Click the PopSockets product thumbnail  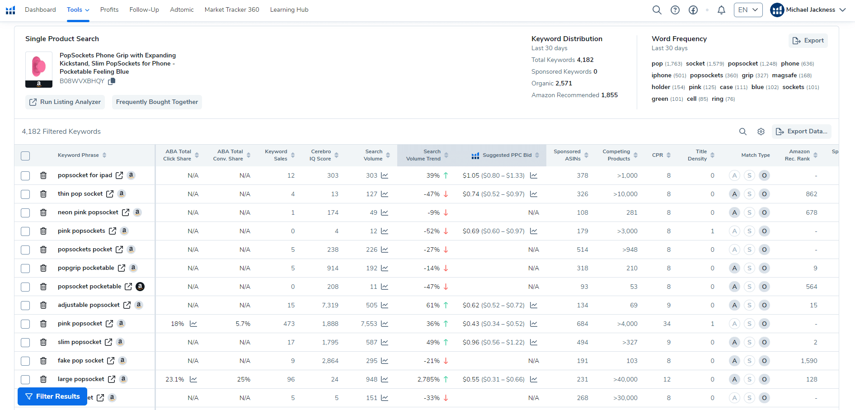tap(39, 70)
